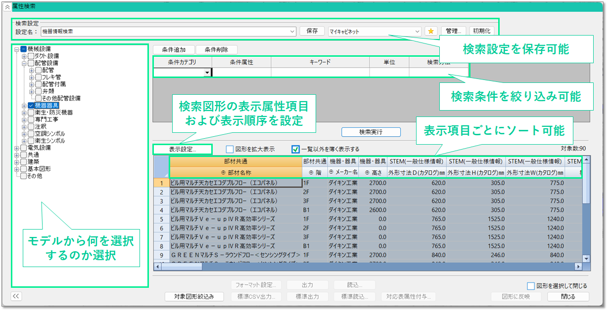Click the 検索実行 button
The height and width of the screenshot is (311, 608).
point(371,132)
